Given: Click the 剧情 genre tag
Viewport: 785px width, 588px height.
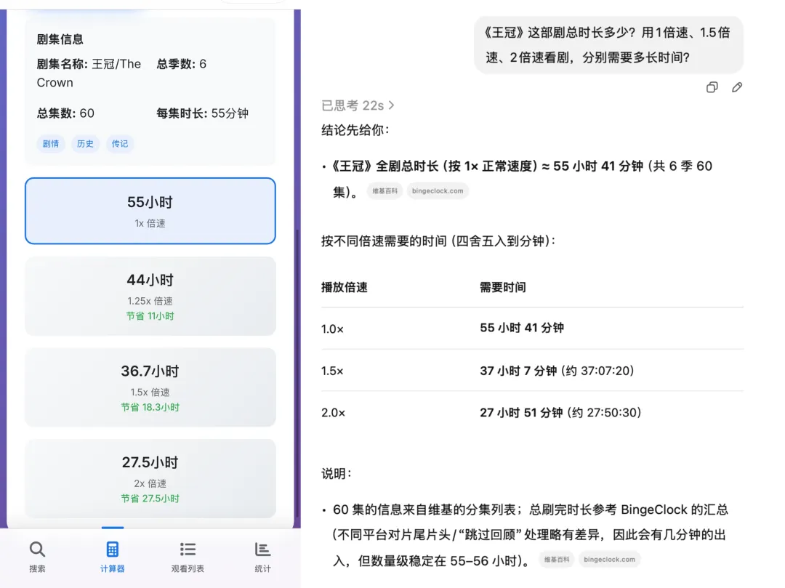Looking at the screenshot, I should (x=51, y=143).
